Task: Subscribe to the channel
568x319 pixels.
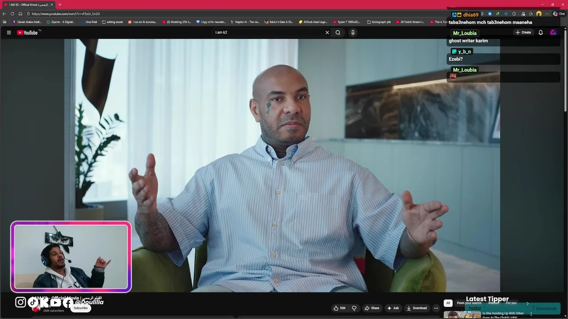Action: click(81, 308)
